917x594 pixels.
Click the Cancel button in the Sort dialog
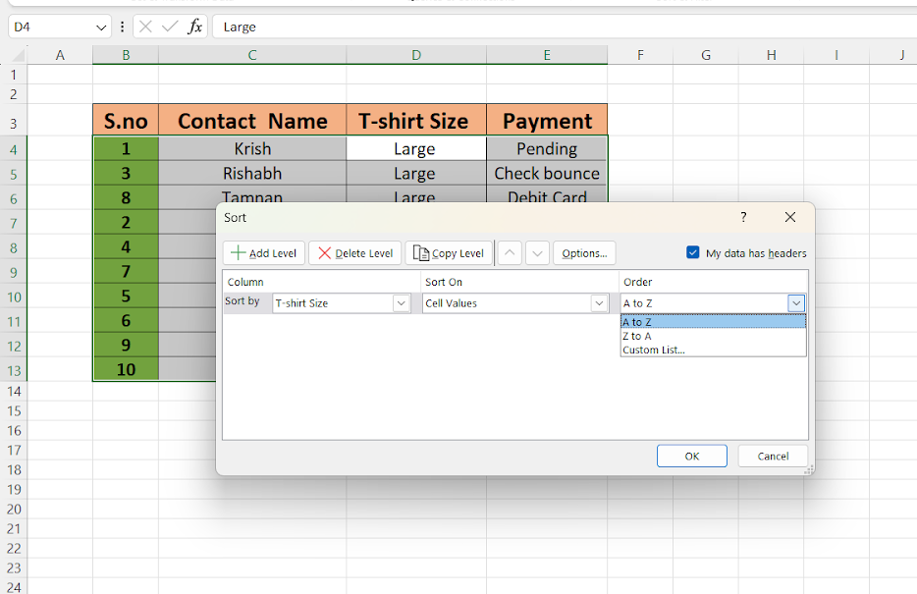[x=773, y=456]
